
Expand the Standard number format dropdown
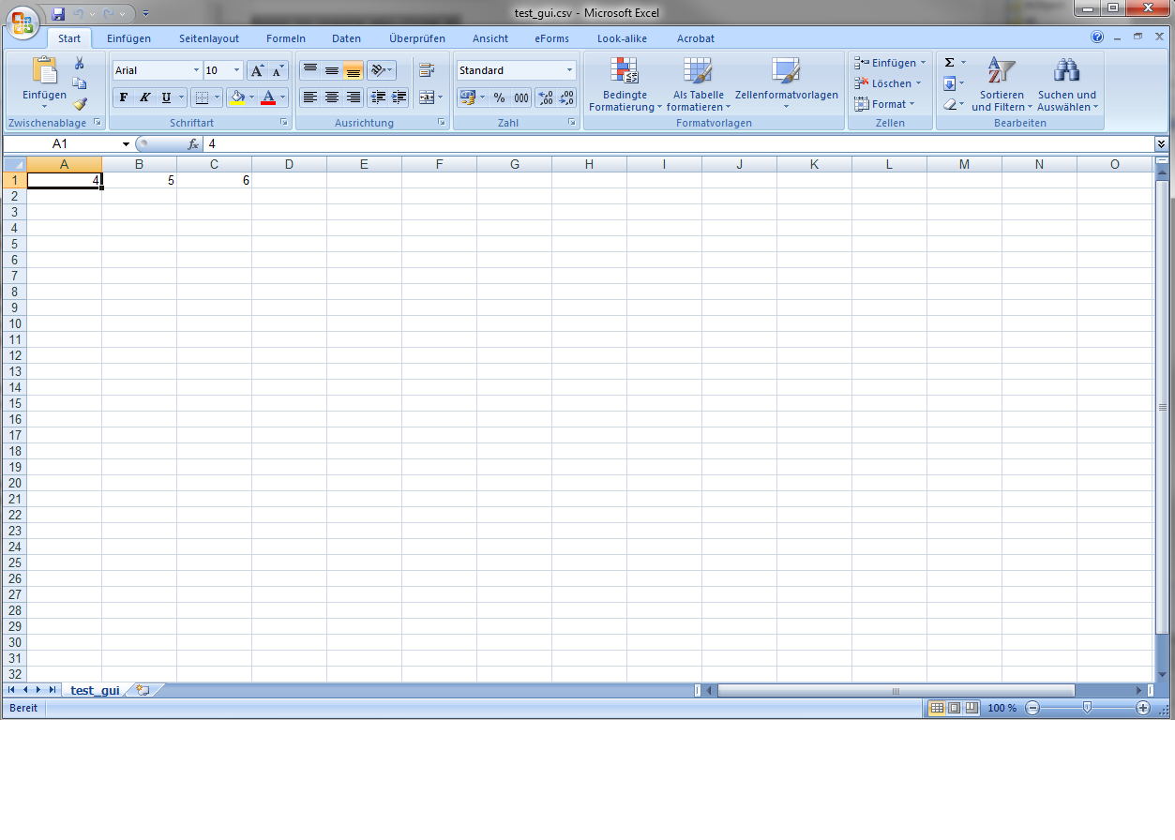[569, 70]
